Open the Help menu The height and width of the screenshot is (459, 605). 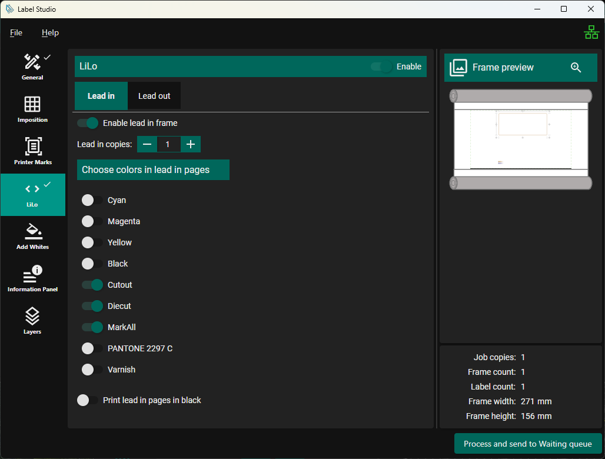pyautogui.click(x=50, y=33)
